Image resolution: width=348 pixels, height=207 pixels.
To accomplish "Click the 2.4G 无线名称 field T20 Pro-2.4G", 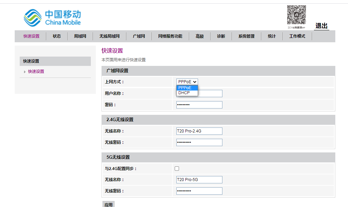I will [199, 131].
